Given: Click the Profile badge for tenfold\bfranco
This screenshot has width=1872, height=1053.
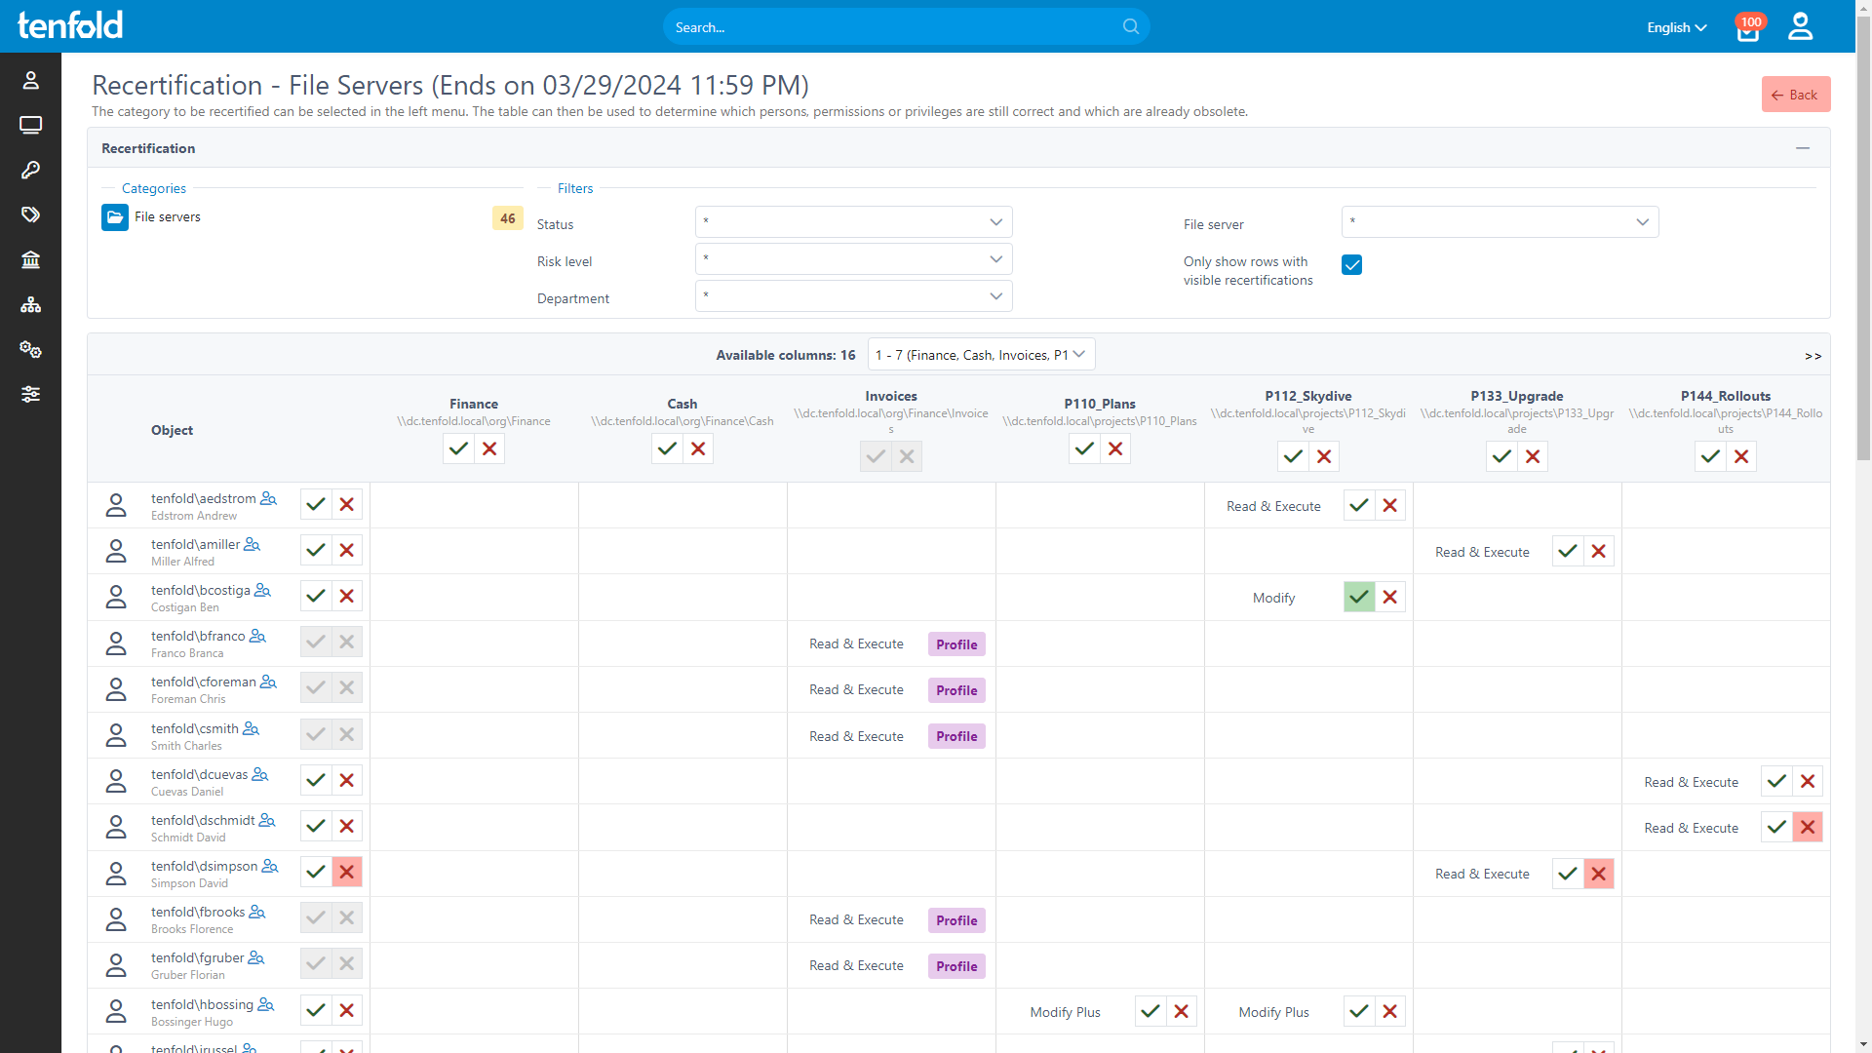Looking at the screenshot, I should coord(956,644).
